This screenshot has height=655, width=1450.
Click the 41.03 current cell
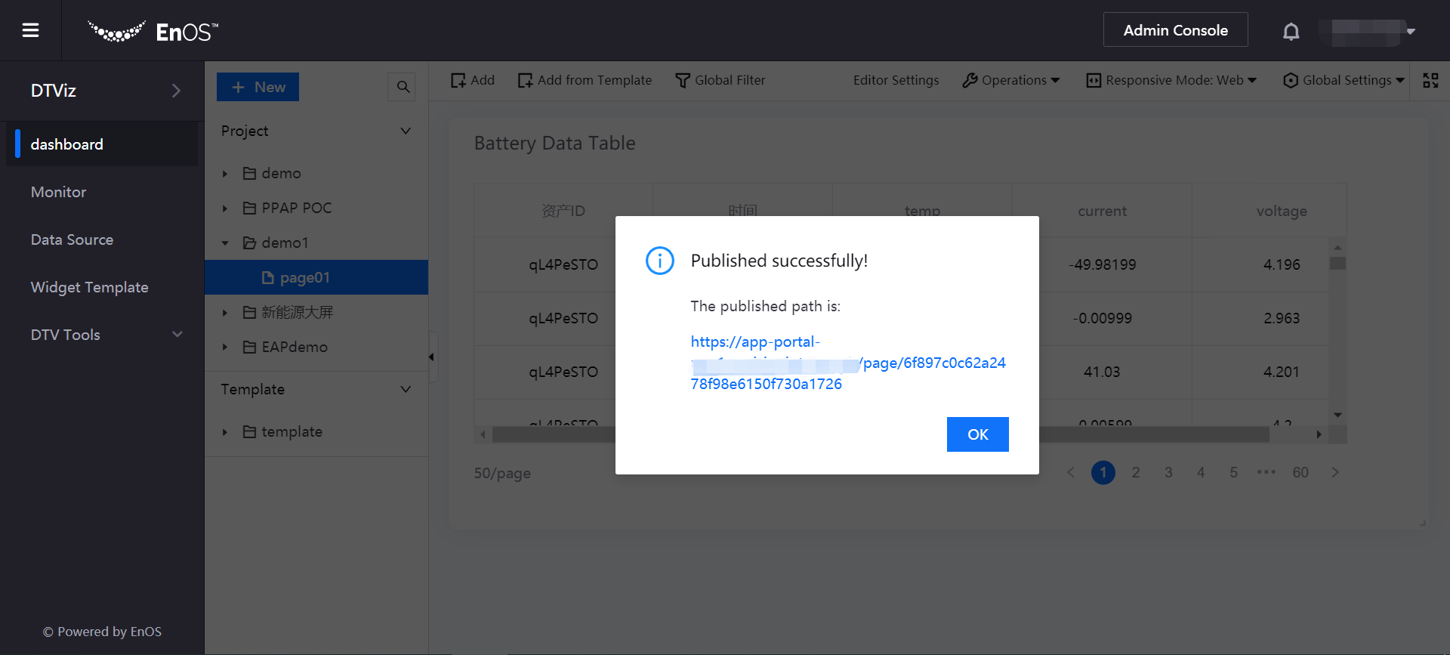click(x=1102, y=372)
